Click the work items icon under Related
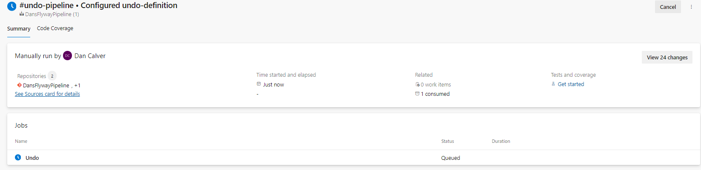The image size is (701, 170). click(x=418, y=84)
